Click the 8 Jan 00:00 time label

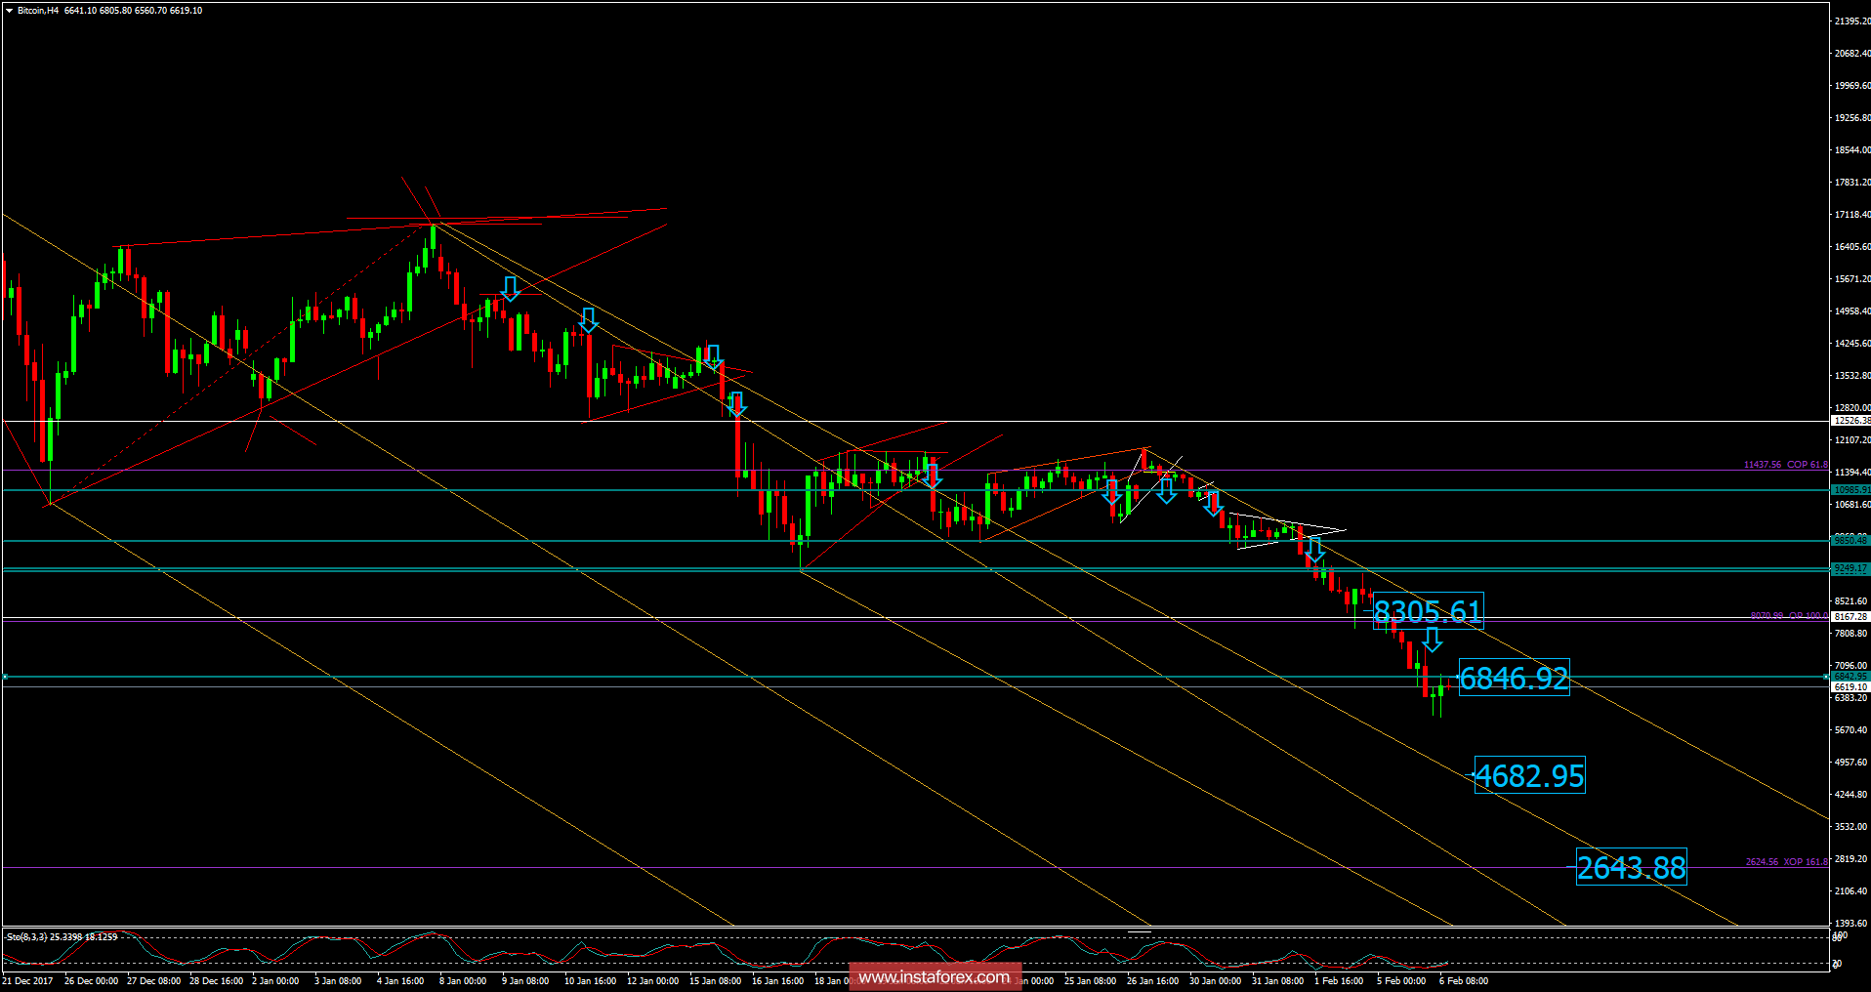pos(463,981)
